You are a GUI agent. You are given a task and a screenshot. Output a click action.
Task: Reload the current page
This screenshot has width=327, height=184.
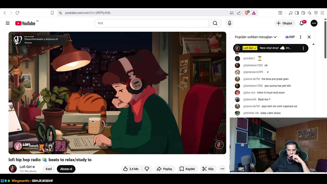point(17,13)
